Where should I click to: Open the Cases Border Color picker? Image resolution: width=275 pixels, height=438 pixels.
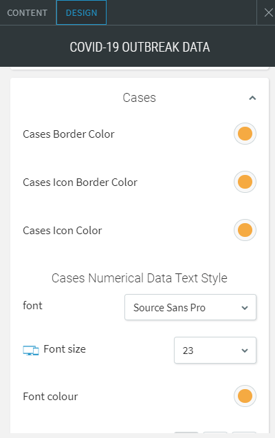(245, 134)
